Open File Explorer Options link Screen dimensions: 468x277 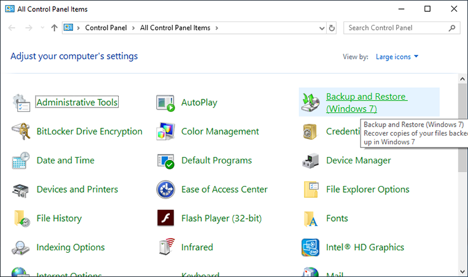(368, 190)
